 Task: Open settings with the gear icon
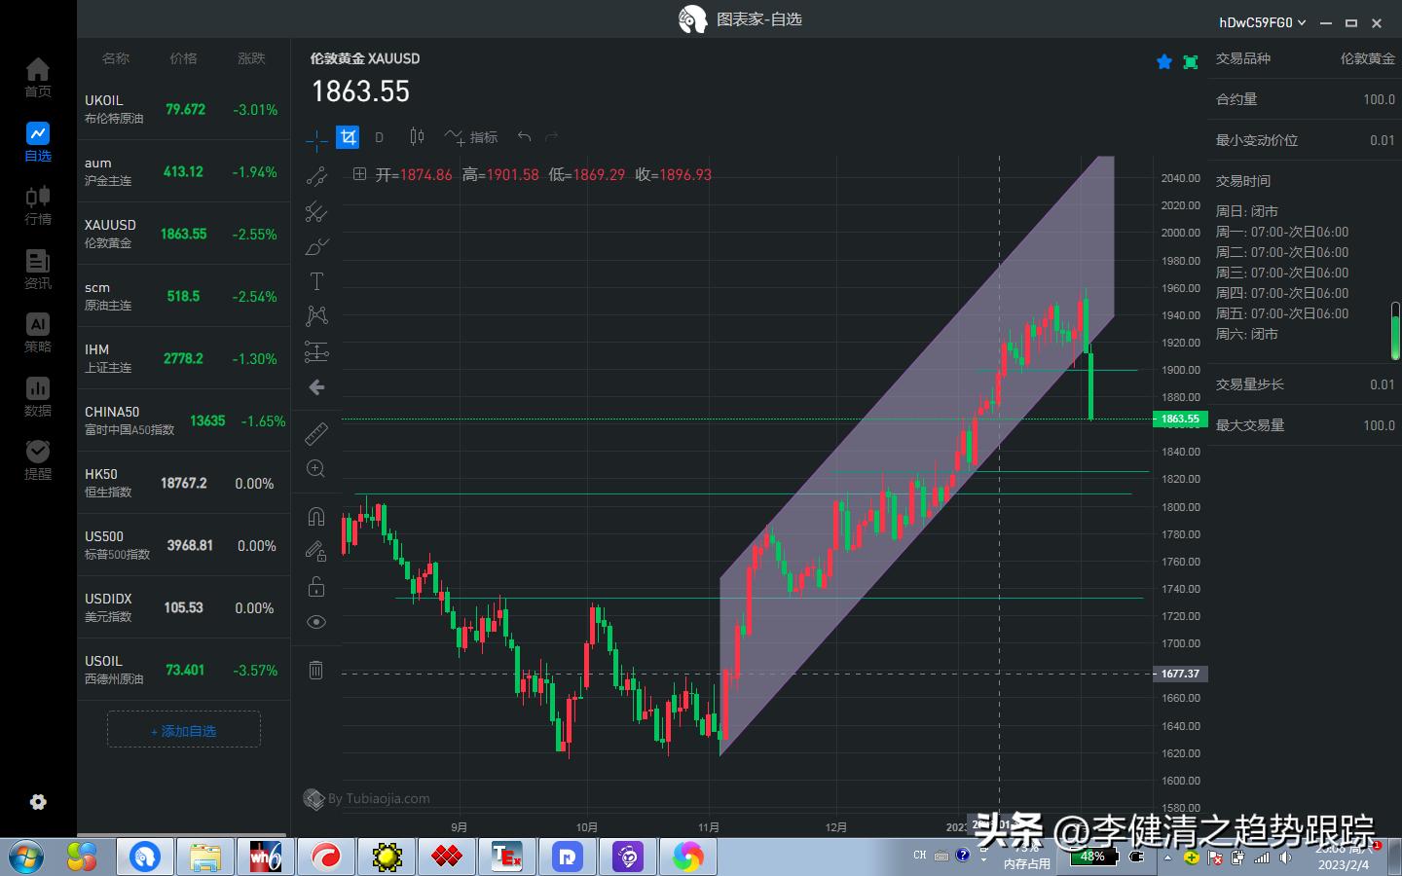[x=38, y=802]
